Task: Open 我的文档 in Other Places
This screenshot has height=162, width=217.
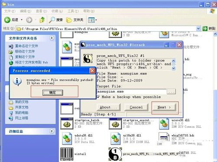Action: click(x=22, y=102)
